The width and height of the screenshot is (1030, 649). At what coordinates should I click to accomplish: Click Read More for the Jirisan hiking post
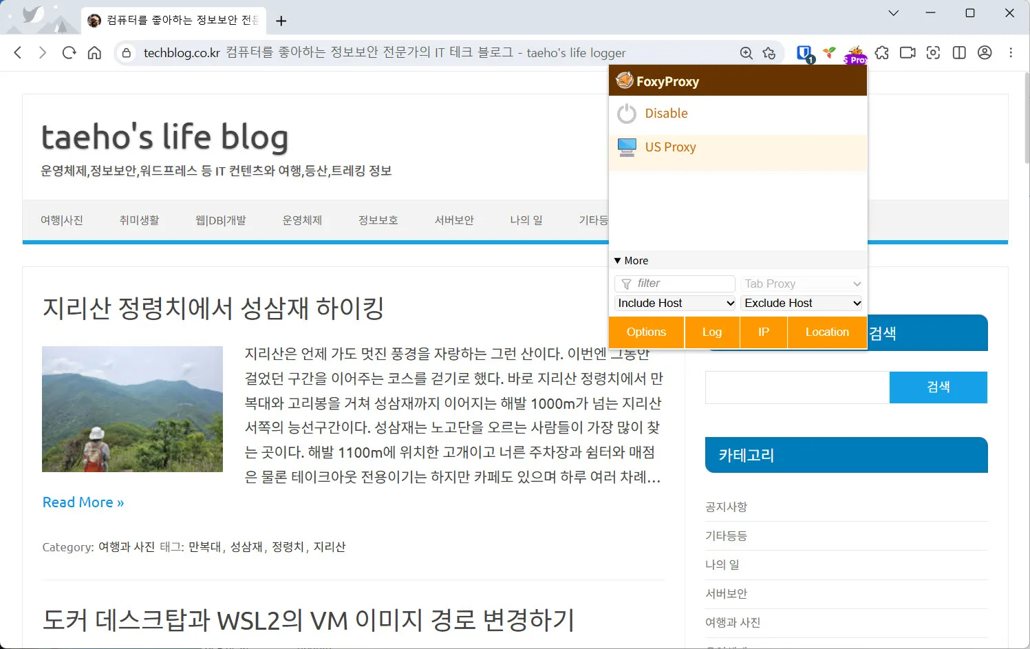click(x=83, y=502)
